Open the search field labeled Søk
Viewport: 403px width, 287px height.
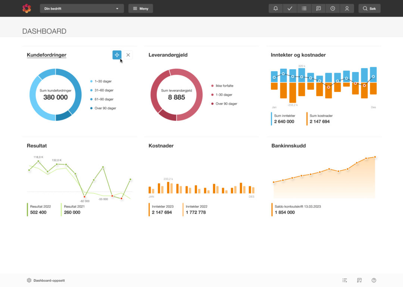point(369,8)
